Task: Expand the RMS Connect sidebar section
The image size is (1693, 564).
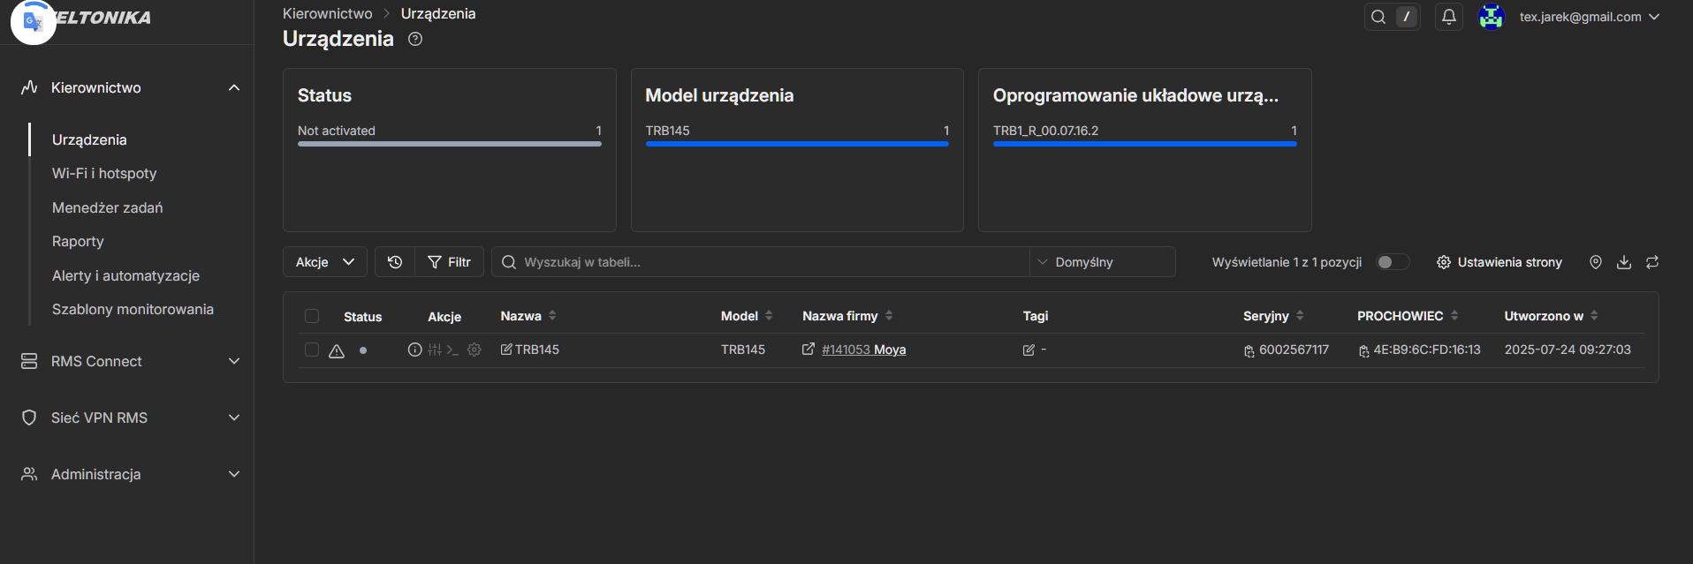Action: [x=234, y=361]
